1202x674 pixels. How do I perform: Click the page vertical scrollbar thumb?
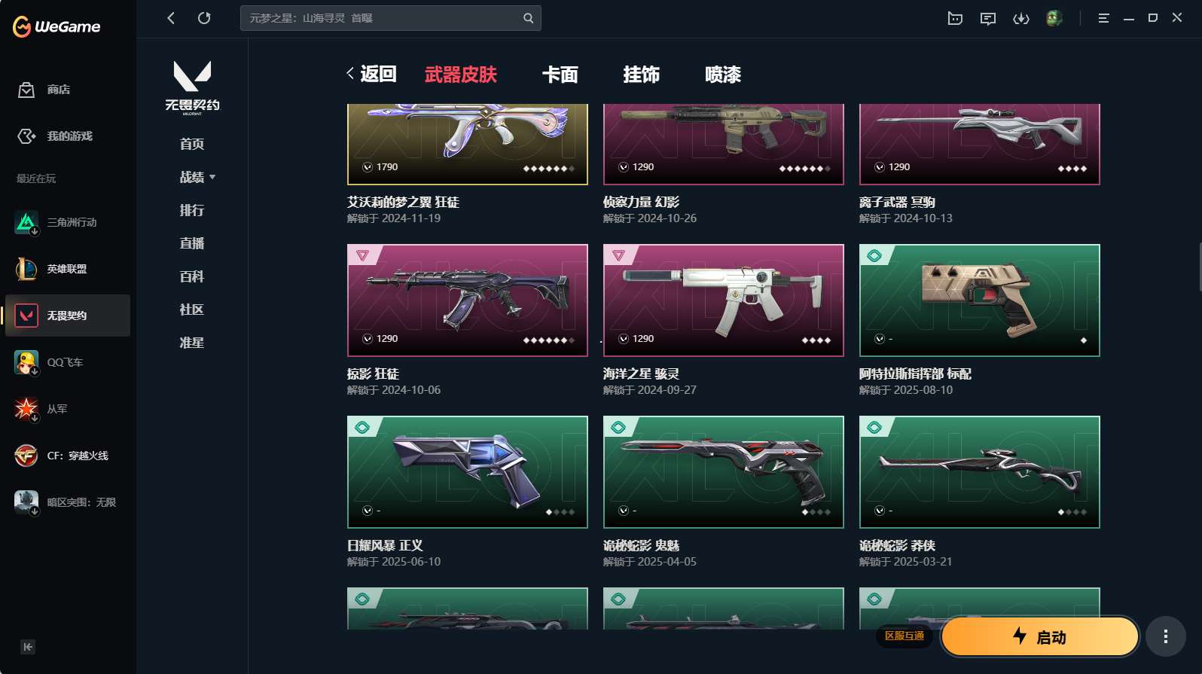[x=1200, y=267]
